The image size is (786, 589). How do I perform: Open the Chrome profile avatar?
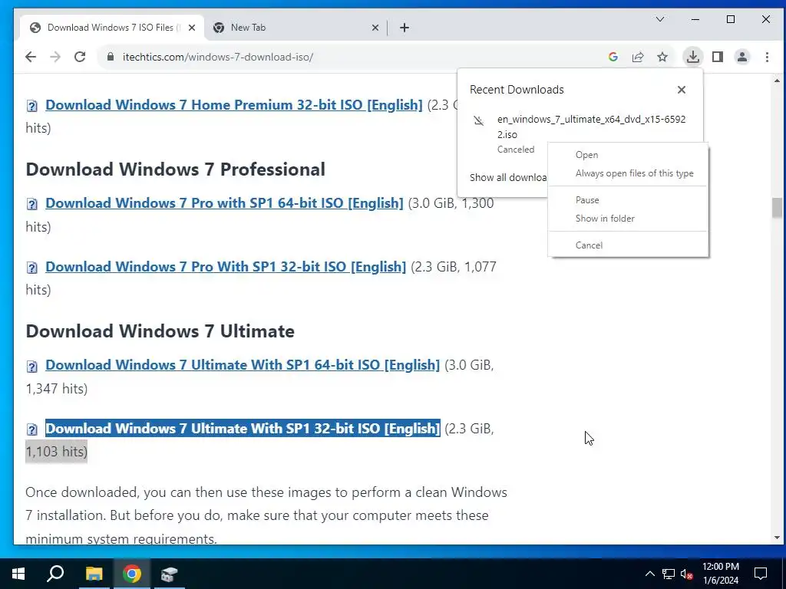(x=742, y=57)
